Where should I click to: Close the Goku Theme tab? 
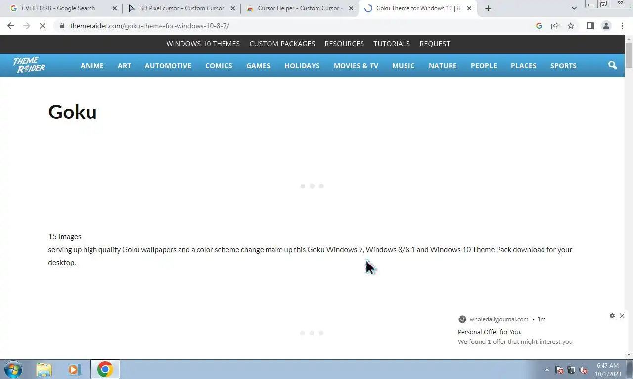click(x=469, y=8)
